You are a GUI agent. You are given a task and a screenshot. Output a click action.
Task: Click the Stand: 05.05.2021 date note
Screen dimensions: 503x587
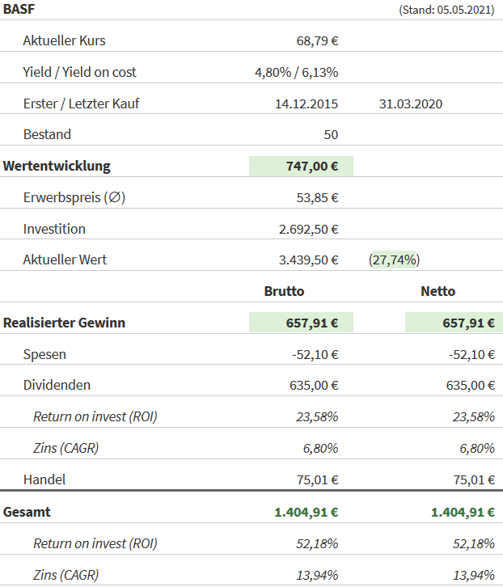[x=447, y=10]
